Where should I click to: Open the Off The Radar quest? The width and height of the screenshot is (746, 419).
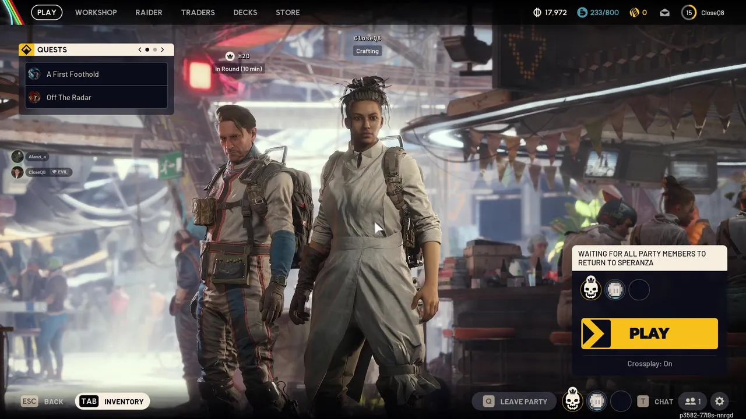97,97
